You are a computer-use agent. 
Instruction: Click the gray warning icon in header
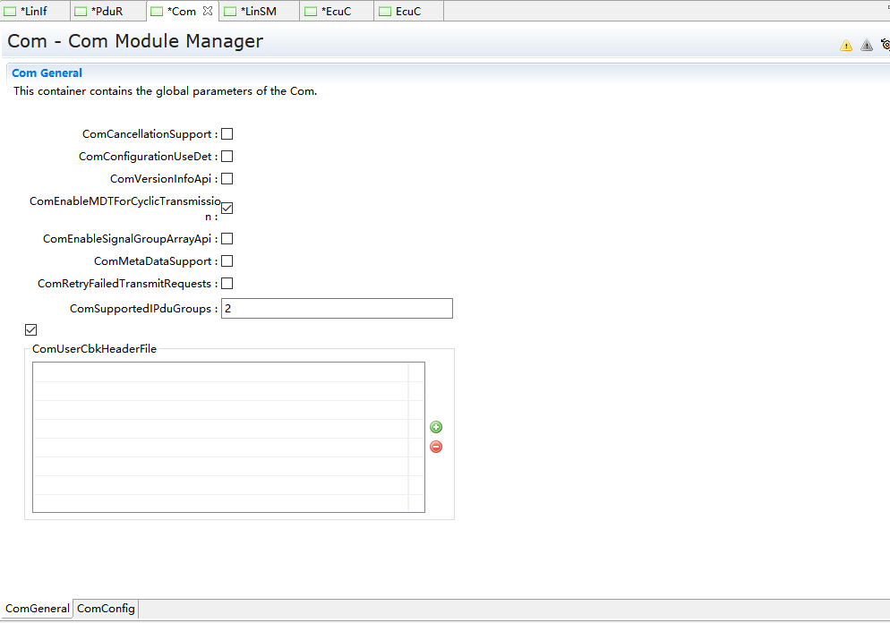pos(867,46)
